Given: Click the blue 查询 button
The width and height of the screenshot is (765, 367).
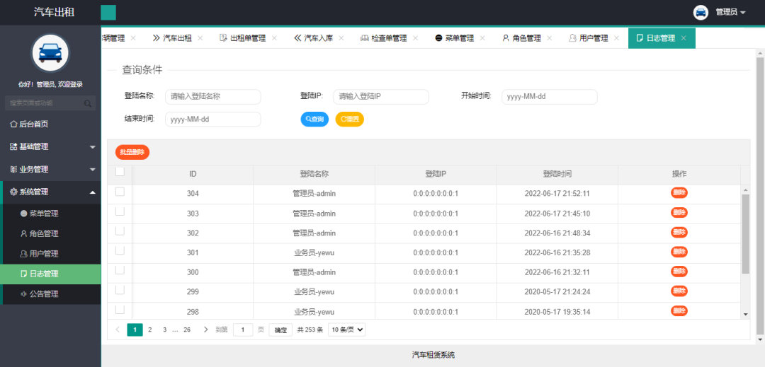Looking at the screenshot, I should pos(314,119).
